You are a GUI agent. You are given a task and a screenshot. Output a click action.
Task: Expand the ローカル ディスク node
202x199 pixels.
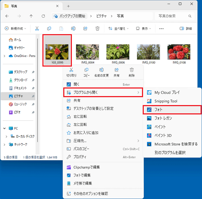(x=6, y=136)
